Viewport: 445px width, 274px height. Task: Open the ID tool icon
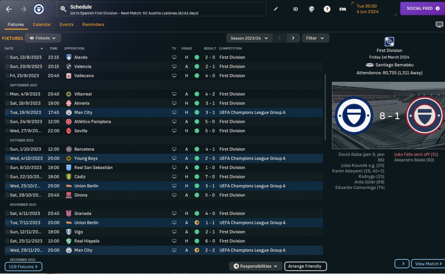coord(295,9)
